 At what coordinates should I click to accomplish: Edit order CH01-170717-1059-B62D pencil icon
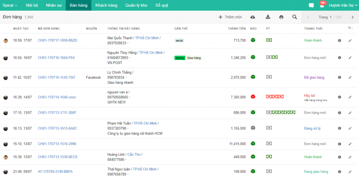click(350, 40)
